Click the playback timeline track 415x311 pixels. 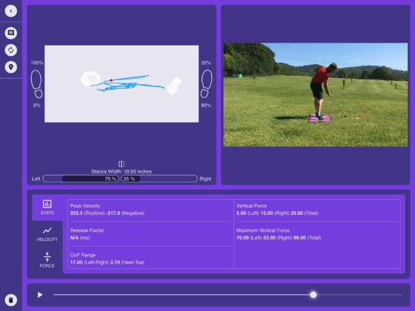[x=228, y=295]
